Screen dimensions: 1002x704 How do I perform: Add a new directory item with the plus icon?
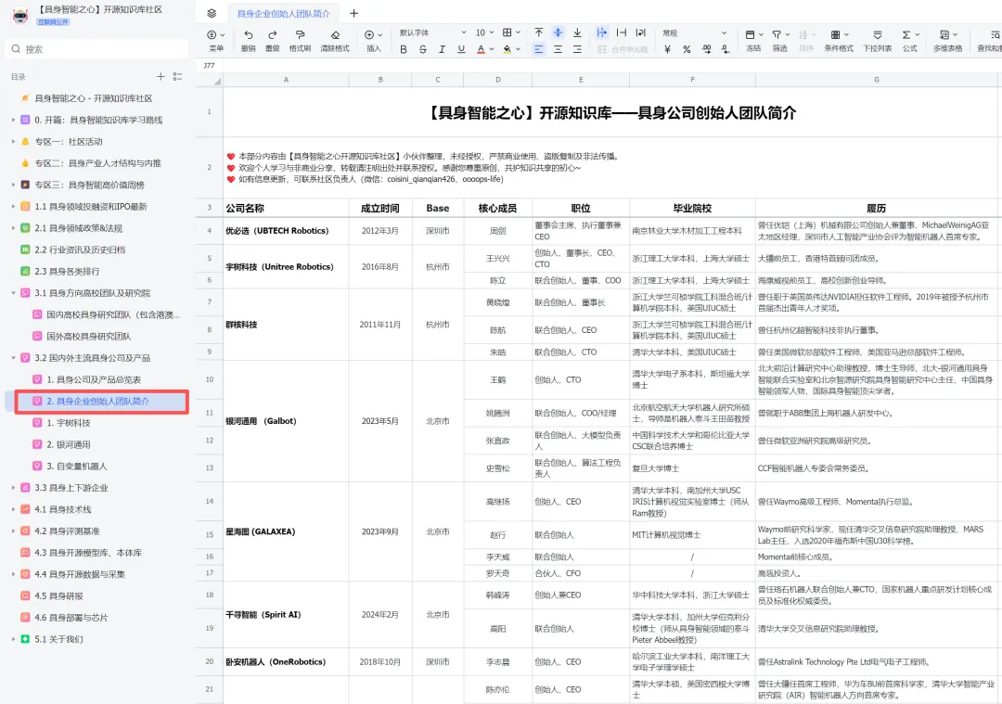161,77
